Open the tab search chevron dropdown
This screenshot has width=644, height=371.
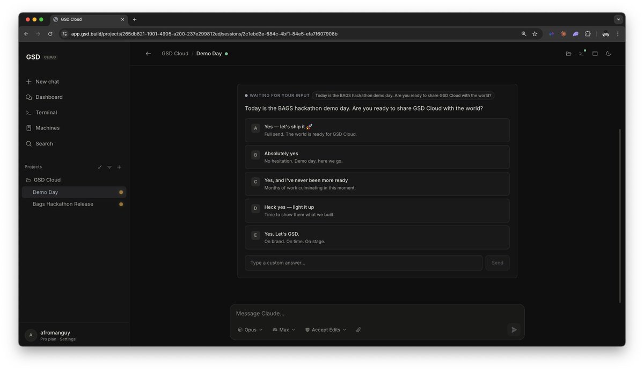618,19
